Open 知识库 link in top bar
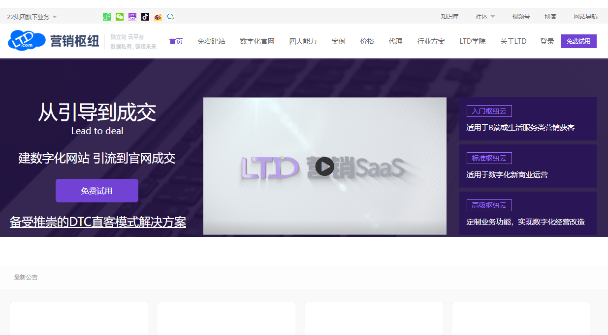Screen dimensions: 608x335 [x=449, y=16]
